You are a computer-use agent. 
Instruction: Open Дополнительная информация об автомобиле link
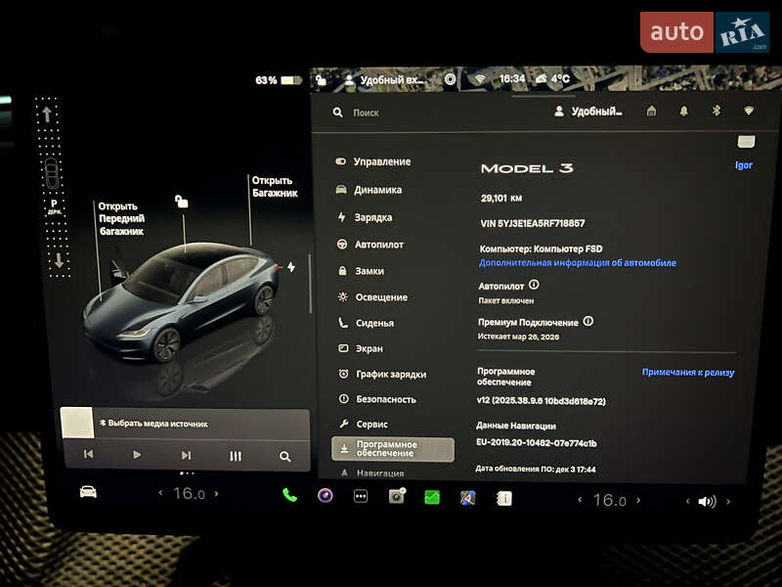(577, 262)
